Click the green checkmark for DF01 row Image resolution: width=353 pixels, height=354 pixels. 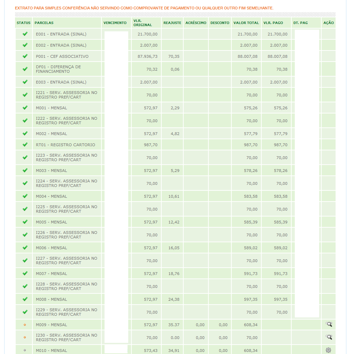coord(25,69)
